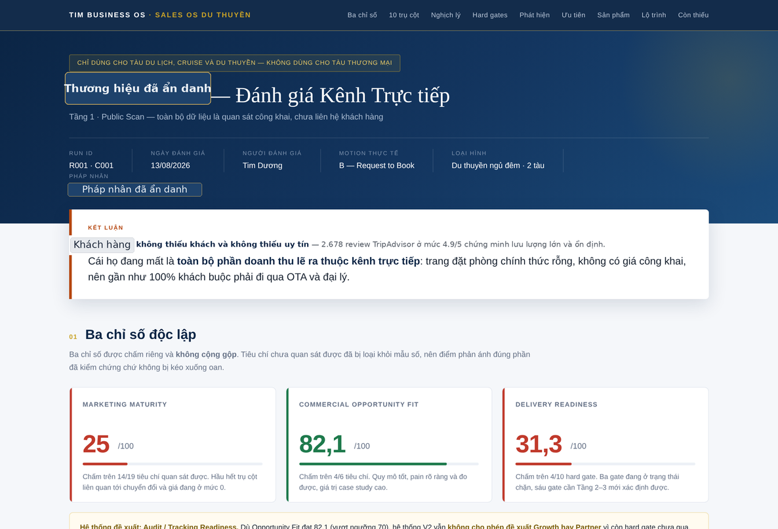Viewport: 778px width, 529px height.
Task: Click the 'Đánh giá Kênh Trực tiếp' heading
Action: click(342, 95)
